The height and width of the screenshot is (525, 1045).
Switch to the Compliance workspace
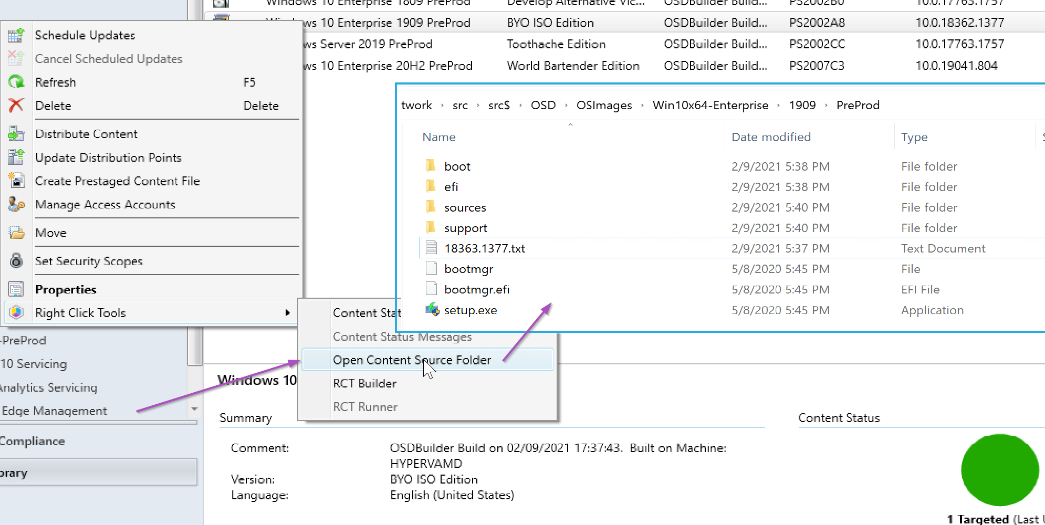[32, 441]
